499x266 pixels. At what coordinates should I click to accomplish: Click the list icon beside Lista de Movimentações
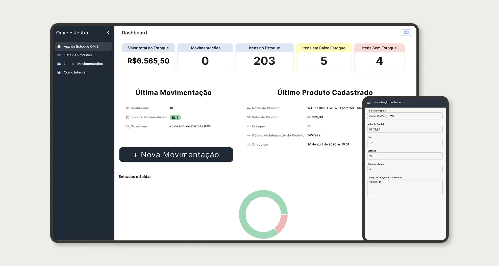[x=59, y=64]
